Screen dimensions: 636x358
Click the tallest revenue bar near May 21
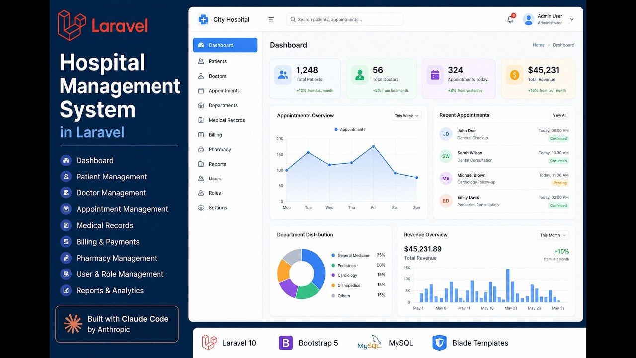[x=508, y=286]
